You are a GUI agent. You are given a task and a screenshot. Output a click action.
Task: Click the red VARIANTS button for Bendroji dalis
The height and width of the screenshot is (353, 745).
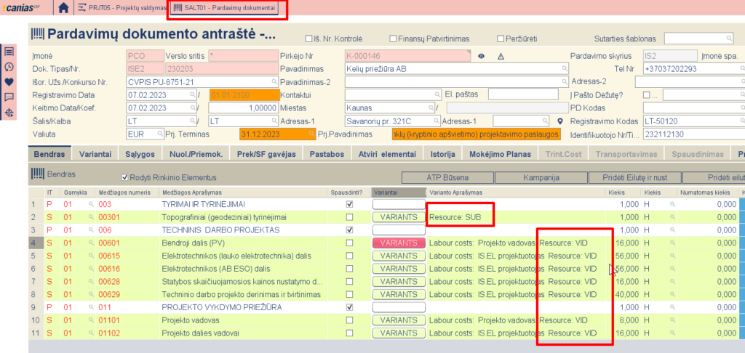point(398,243)
